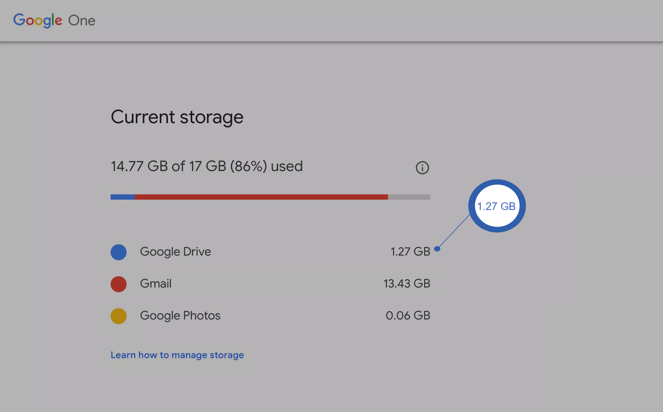Click the blue segment of storage bar
The image size is (663, 412).
(x=122, y=197)
